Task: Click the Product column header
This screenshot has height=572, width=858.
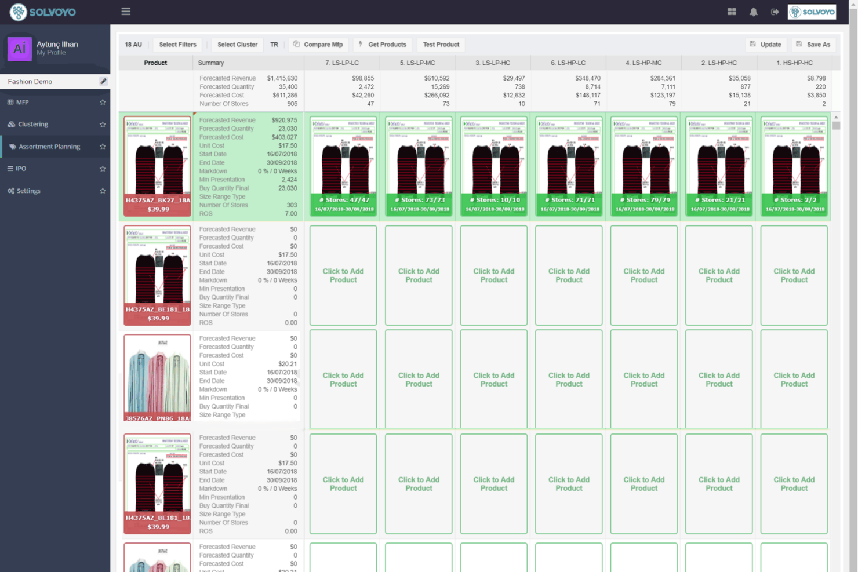Action: pyautogui.click(x=155, y=63)
